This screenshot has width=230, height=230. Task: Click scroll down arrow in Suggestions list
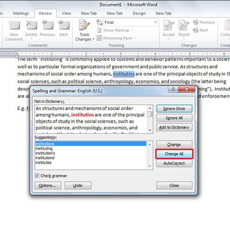pos(150,166)
